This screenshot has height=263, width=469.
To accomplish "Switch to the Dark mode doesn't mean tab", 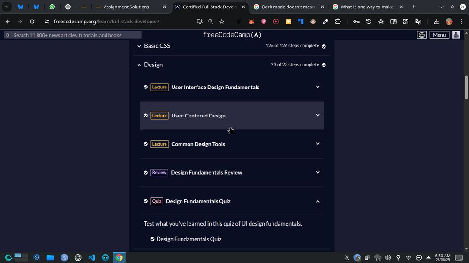I will [x=288, y=7].
